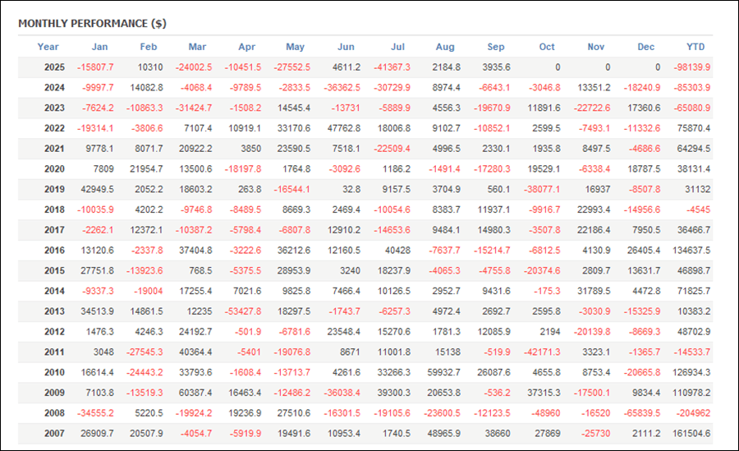Image resolution: width=739 pixels, height=451 pixels.
Task: Select the May column header
Action: 295,47
